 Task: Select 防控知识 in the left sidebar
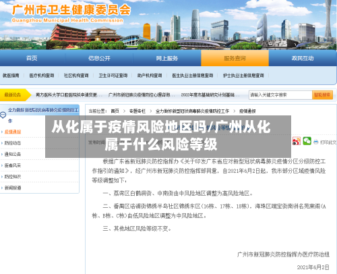13,177
